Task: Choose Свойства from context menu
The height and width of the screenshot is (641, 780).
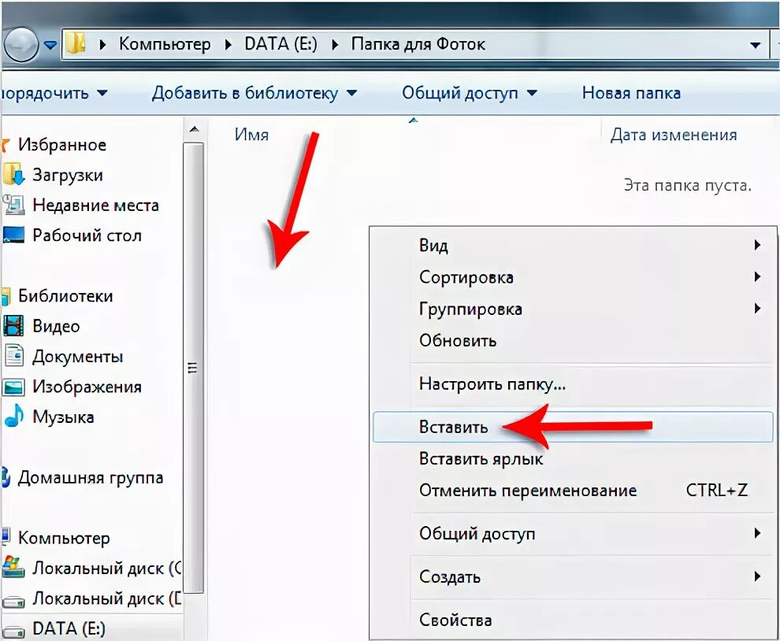Action: [573, 620]
